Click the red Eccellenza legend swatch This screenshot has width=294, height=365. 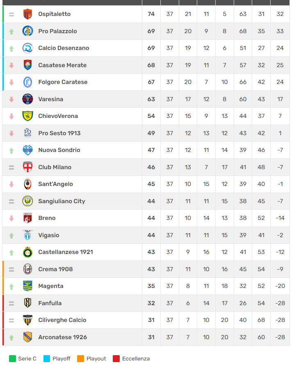[116, 359]
